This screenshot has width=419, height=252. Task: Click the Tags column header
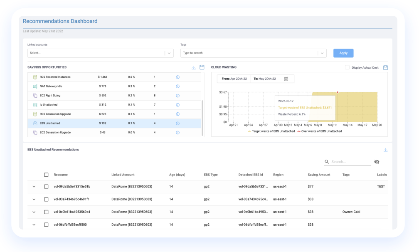[x=346, y=175]
